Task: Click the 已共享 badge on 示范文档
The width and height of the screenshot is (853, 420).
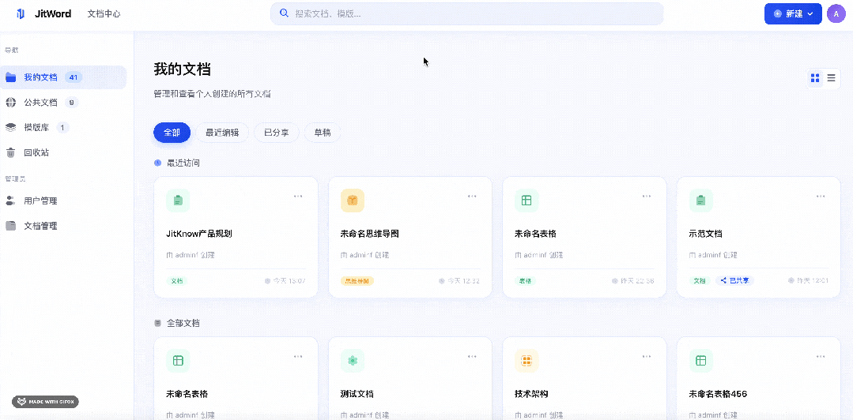Action: coord(734,281)
